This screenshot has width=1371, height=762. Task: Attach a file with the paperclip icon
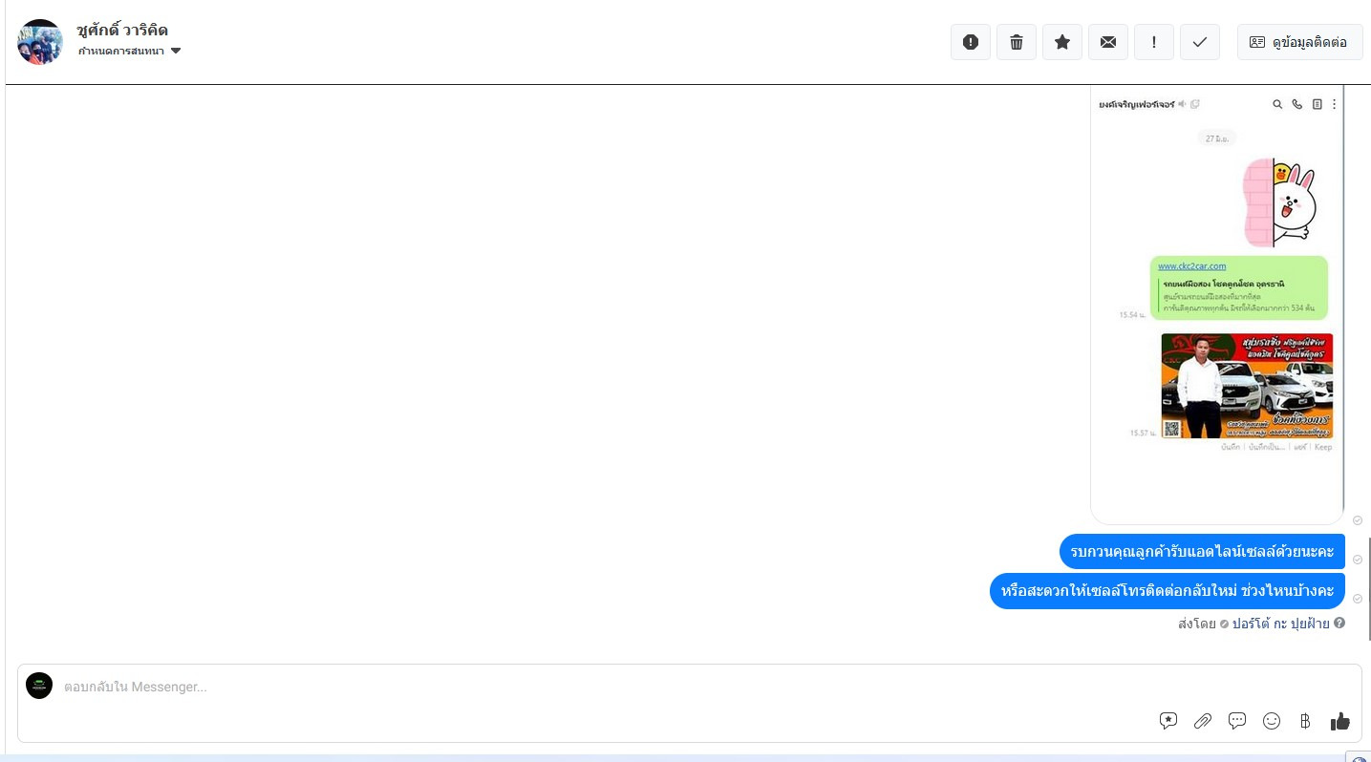tap(1203, 721)
